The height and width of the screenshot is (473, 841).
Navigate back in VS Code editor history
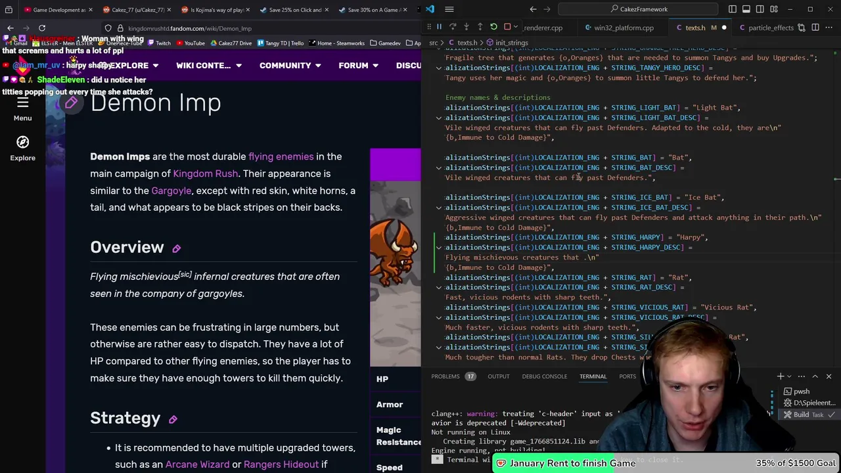(x=533, y=9)
